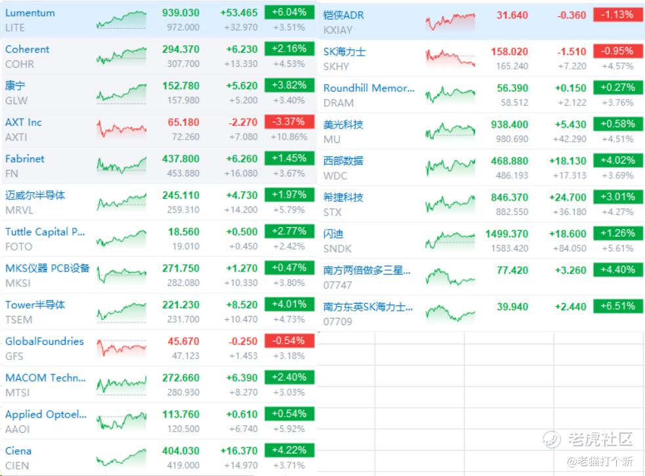Open the MACOM Techn... stock name
Image resolution: width=645 pixels, height=476 pixels.
tap(46, 378)
